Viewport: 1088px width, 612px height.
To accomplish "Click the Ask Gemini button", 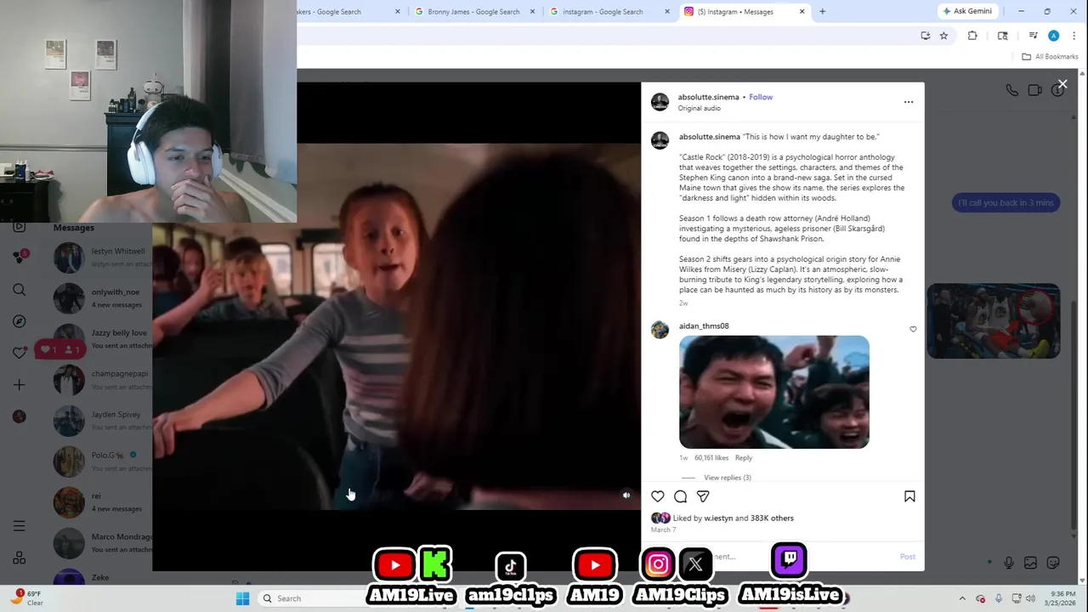I will click(x=967, y=11).
